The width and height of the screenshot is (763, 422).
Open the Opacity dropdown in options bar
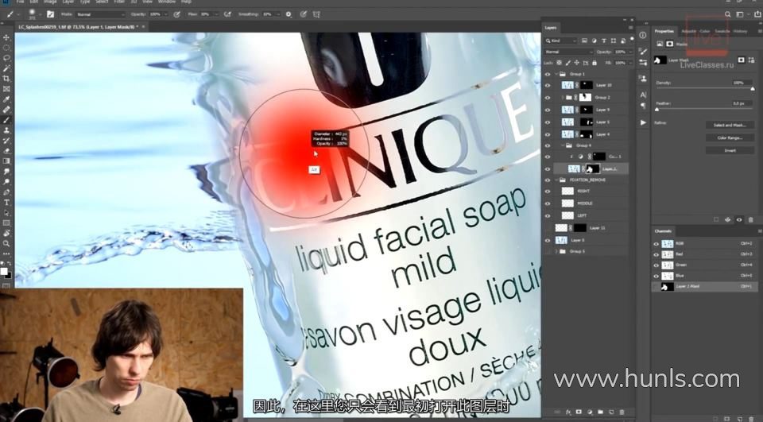click(x=168, y=14)
